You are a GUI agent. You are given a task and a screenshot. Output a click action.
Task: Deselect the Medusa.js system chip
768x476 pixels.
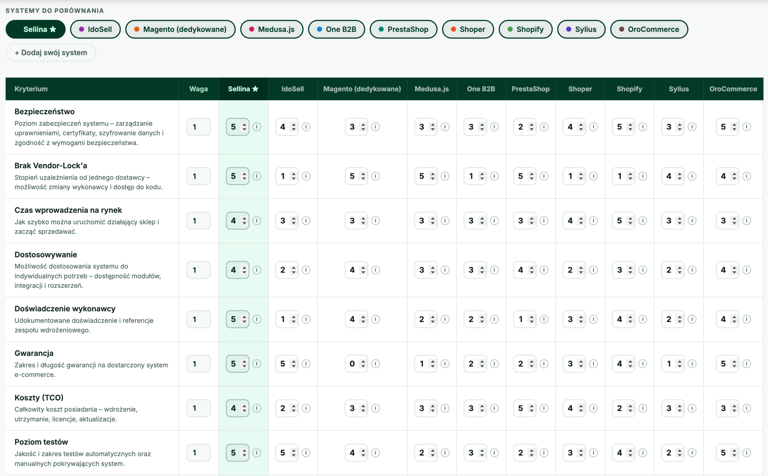(272, 29)
